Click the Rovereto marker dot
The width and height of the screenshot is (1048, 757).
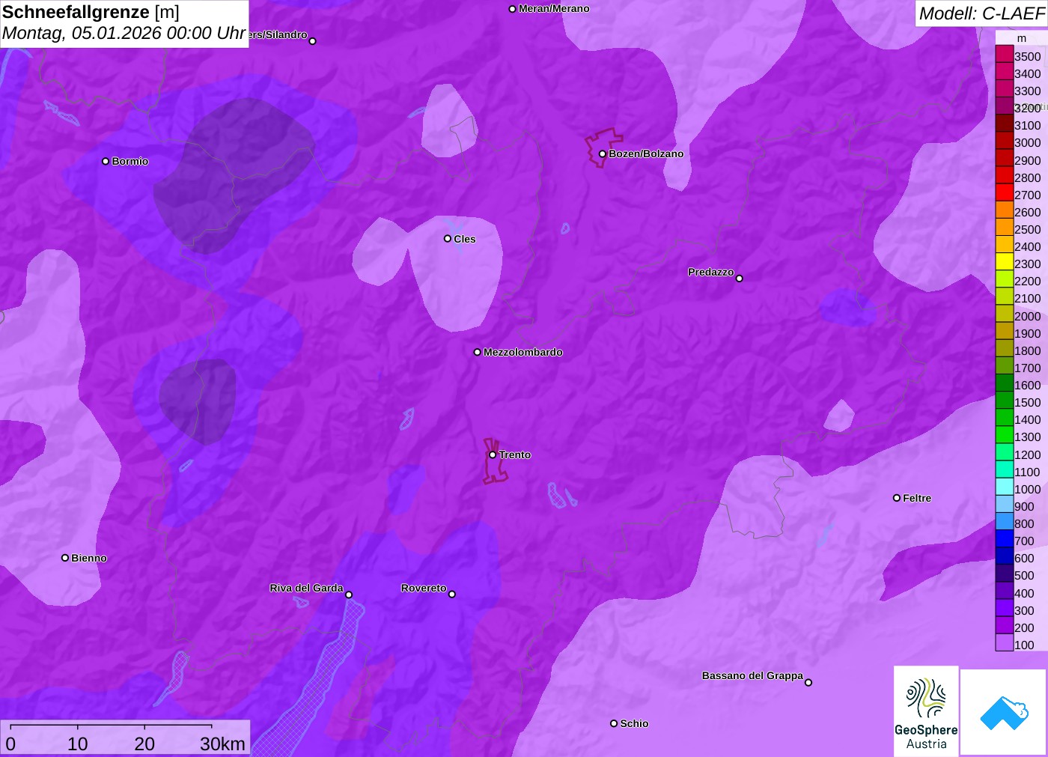452,595
